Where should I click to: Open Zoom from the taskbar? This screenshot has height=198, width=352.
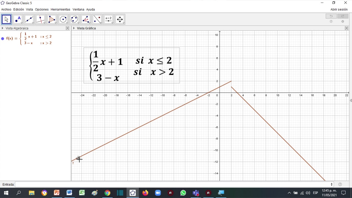coord(158,193)
